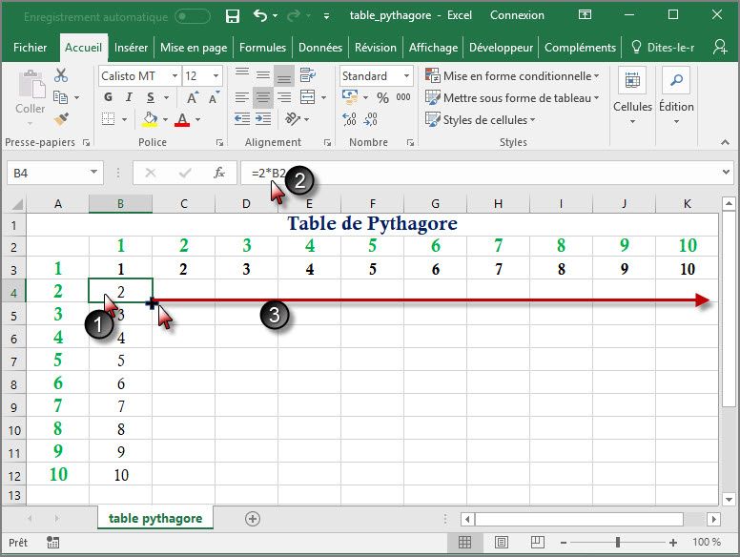The image size is (740, 557).
Task: Toggle italic I formatting
Action: click(129, 97)
